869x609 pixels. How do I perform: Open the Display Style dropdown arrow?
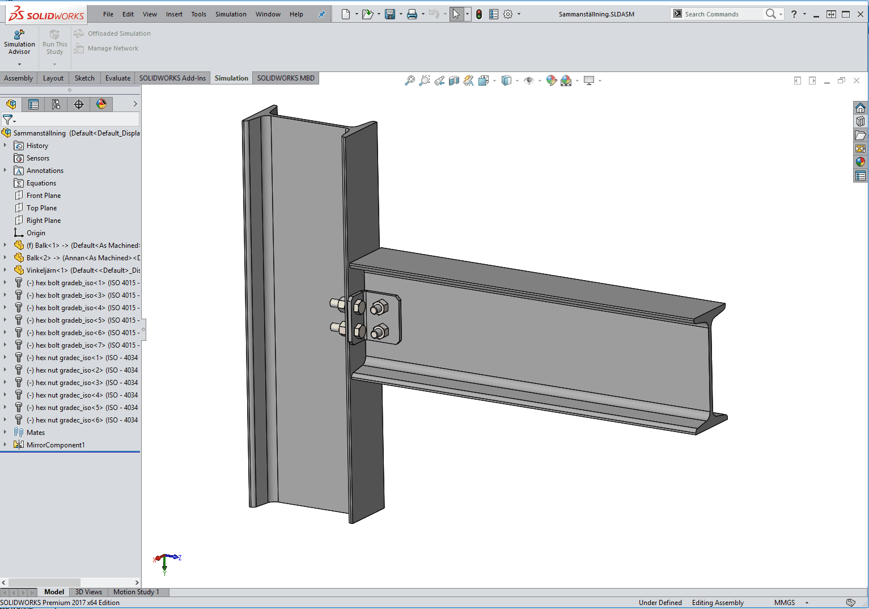(x=517, y=81)
